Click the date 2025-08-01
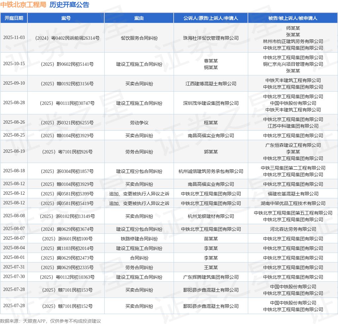The image size is (338, 324). pyautogui.click(x=14, y=257)
